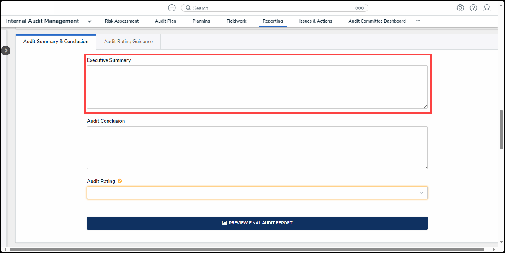Click the plus create-new icon
The width and height of the screenshot is (505, 253).
pyautogui.click(x=172, y=8)
